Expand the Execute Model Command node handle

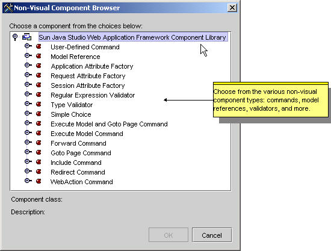tap(28, 132)
